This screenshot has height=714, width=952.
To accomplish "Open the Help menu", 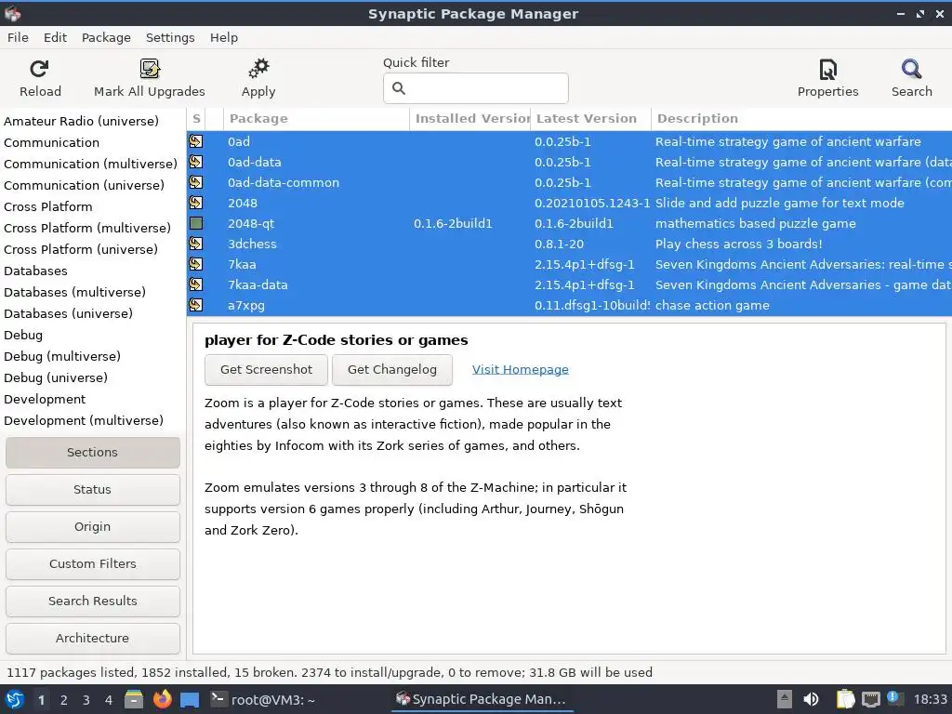I will click(x=224, y=37).
